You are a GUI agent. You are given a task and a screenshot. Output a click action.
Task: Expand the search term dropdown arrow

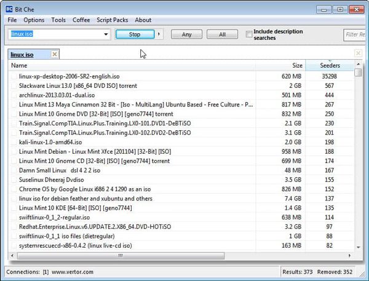tap(106, 34)
